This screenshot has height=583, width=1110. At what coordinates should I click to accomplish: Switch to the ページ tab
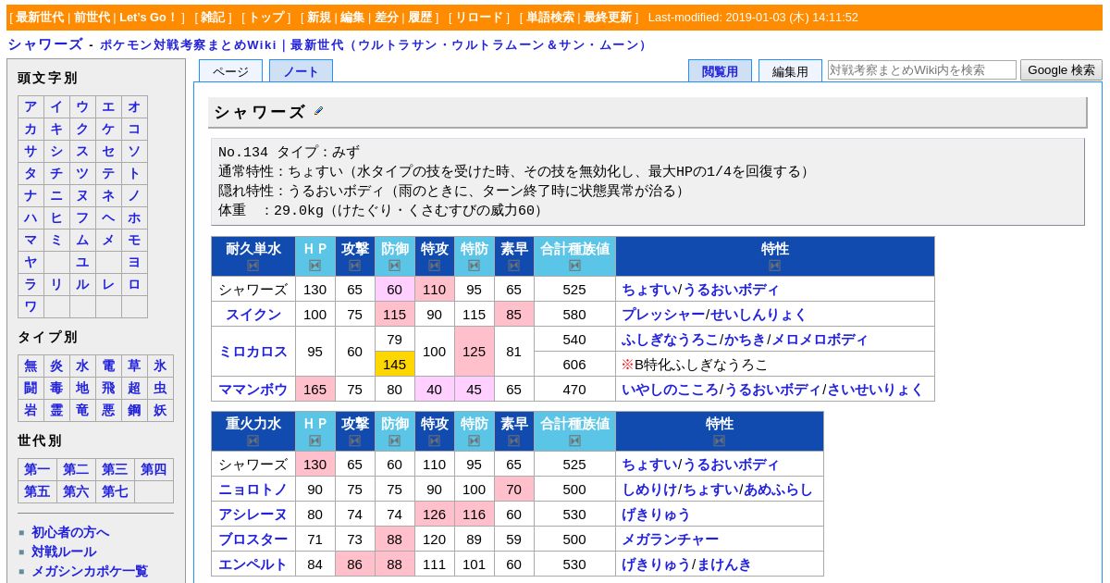point(230,71)
